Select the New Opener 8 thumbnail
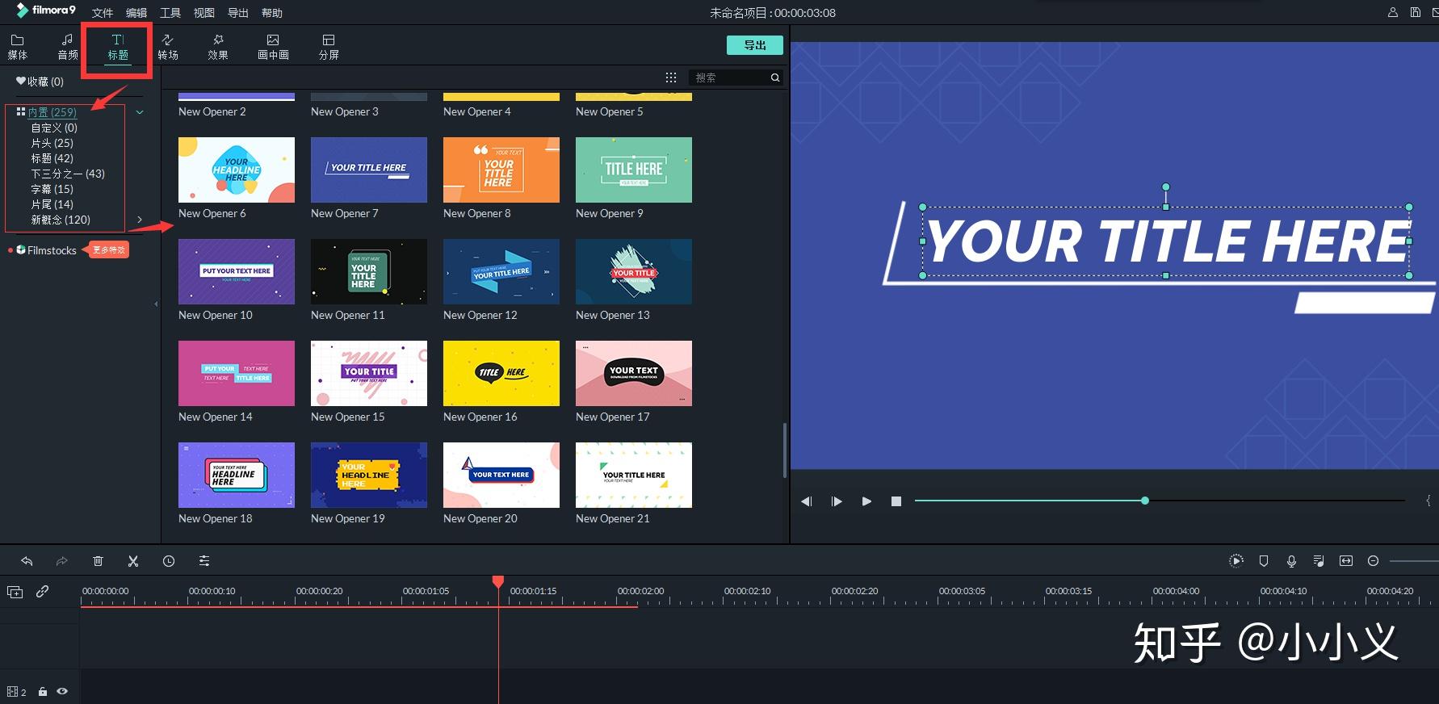 click(x=501, y=170)
